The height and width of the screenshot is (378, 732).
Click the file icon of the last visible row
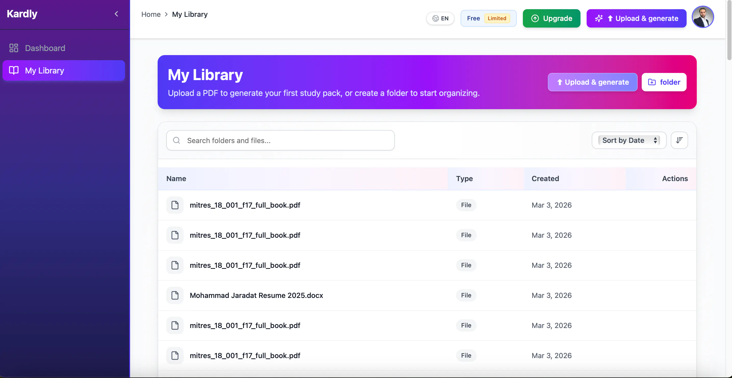pos(175,356)
